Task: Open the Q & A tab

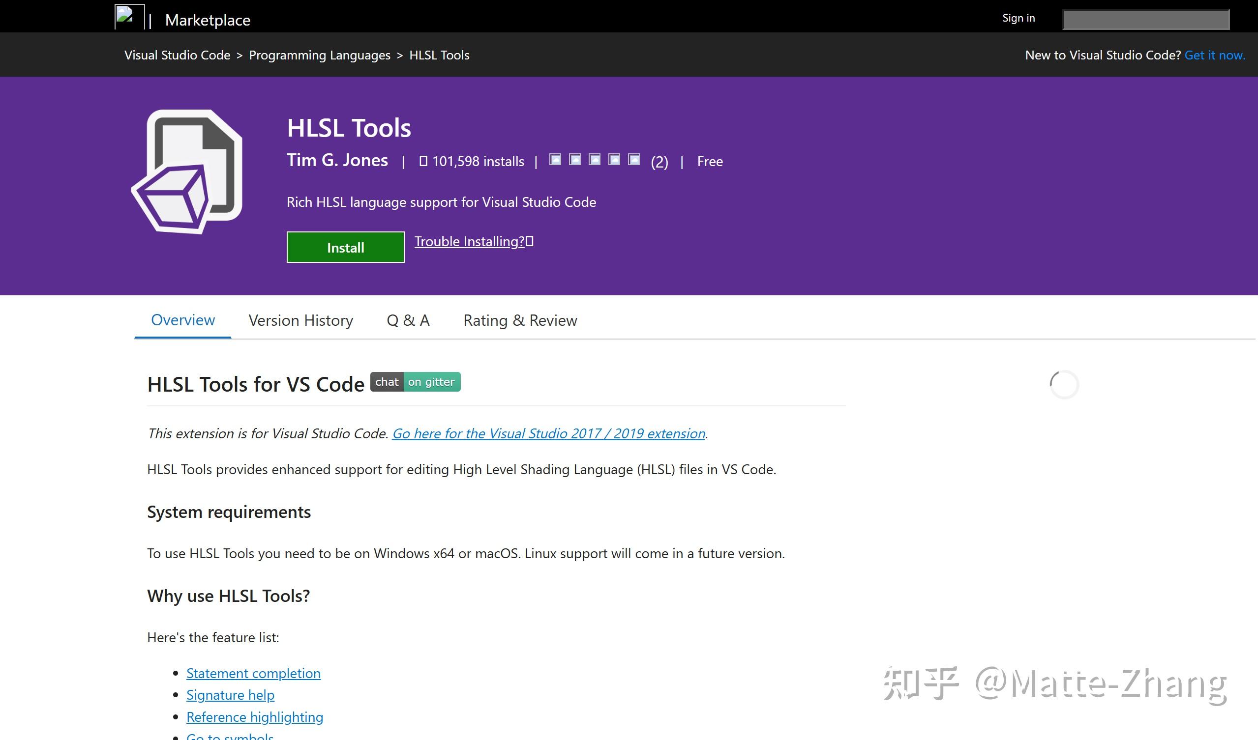Action: 408,320
